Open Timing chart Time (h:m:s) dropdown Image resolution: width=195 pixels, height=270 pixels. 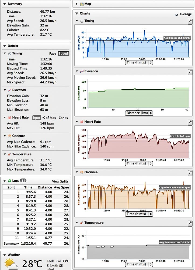tap(139, 62)
